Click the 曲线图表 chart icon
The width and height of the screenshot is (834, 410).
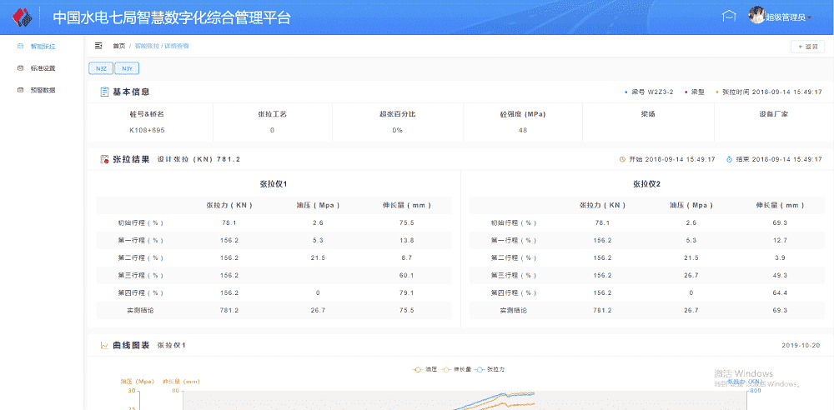pyautogui.click(x=103, y=345)
